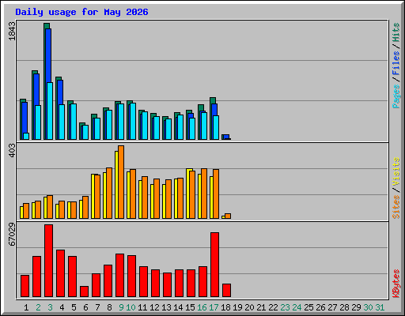Click day label 8 on axis
Screen dimensions: 405x316
coord(109,307)
